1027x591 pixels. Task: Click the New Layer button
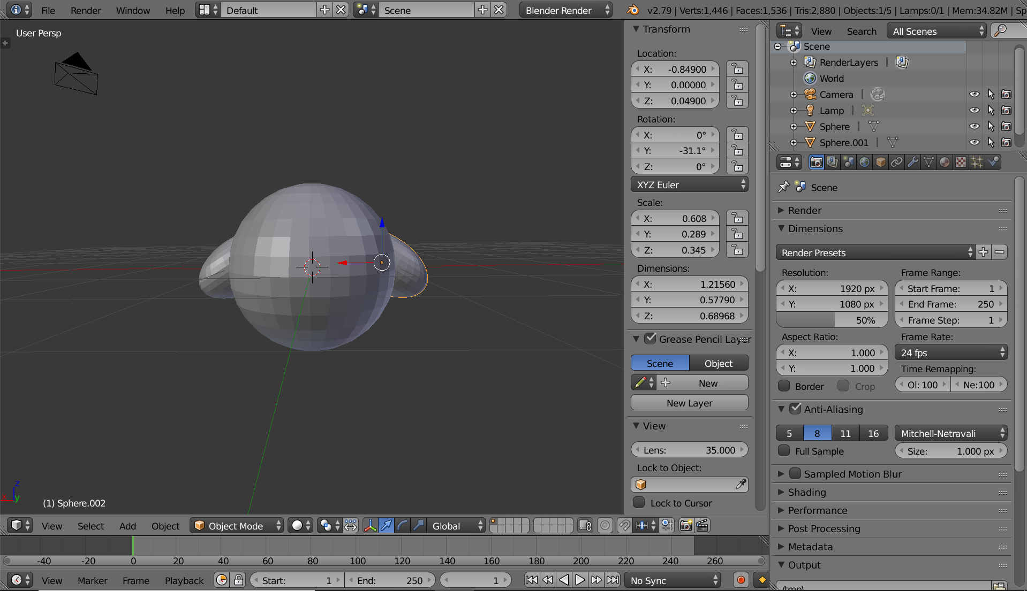(690, 403)
